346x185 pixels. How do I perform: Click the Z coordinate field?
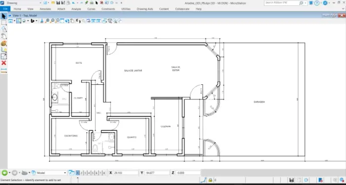pyautogui.click(x=188, y=173)
